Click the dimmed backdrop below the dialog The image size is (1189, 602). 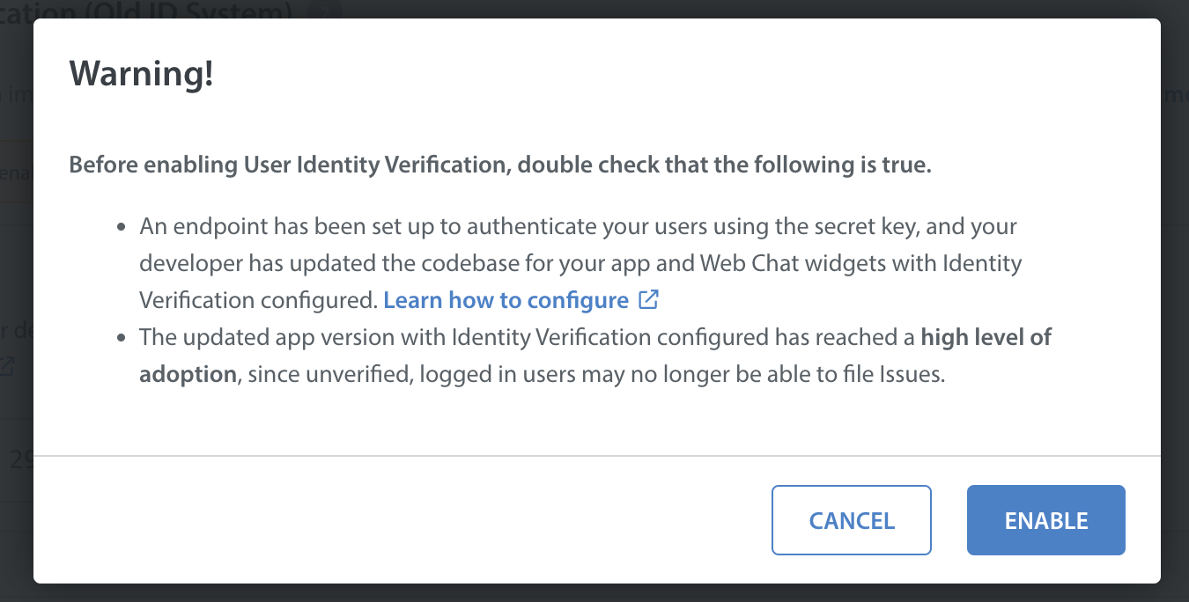(x=594, y=593)
